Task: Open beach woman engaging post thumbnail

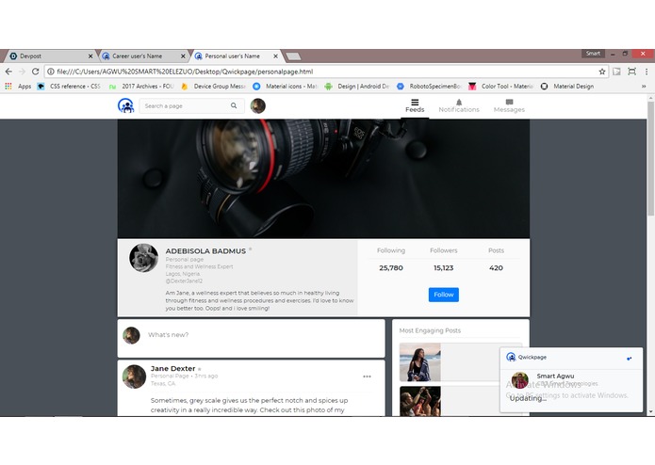Action: coord(419,362)
